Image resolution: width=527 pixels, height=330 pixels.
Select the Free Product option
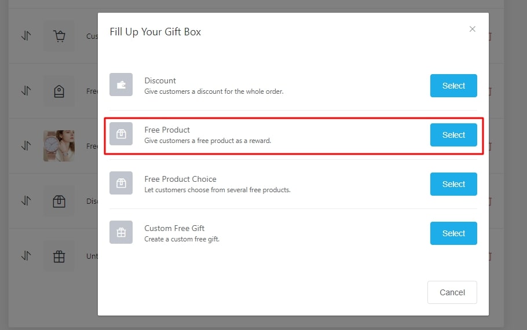tap(453, 135)
